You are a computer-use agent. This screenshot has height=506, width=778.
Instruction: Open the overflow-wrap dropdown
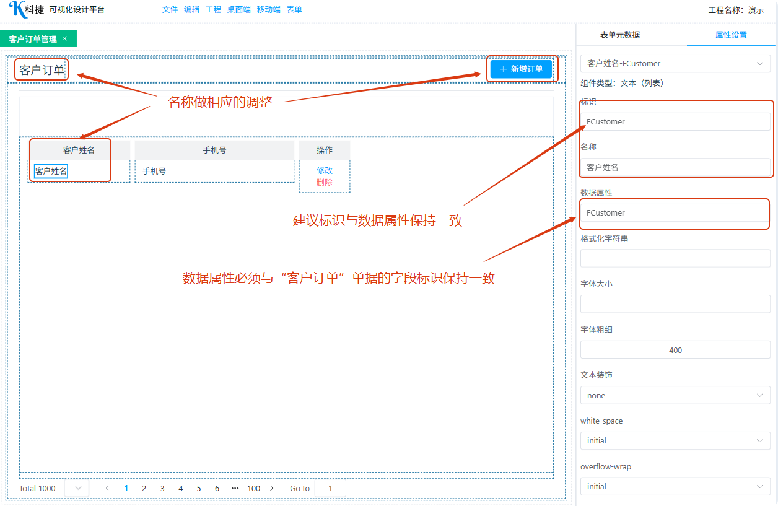[675, 486]
